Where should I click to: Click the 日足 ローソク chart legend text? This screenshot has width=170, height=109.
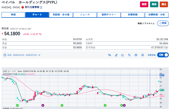click(9, 71)
